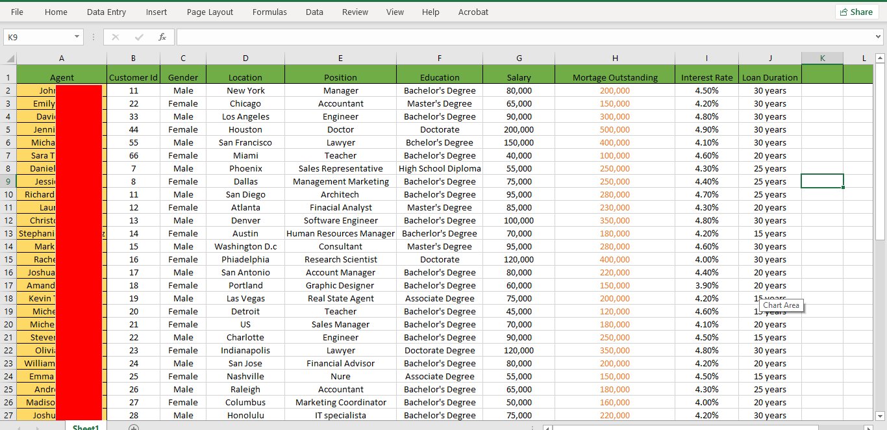887x430 pixels.
Task: Select the High School Diploma cell
Action: [x=440, y=168]
